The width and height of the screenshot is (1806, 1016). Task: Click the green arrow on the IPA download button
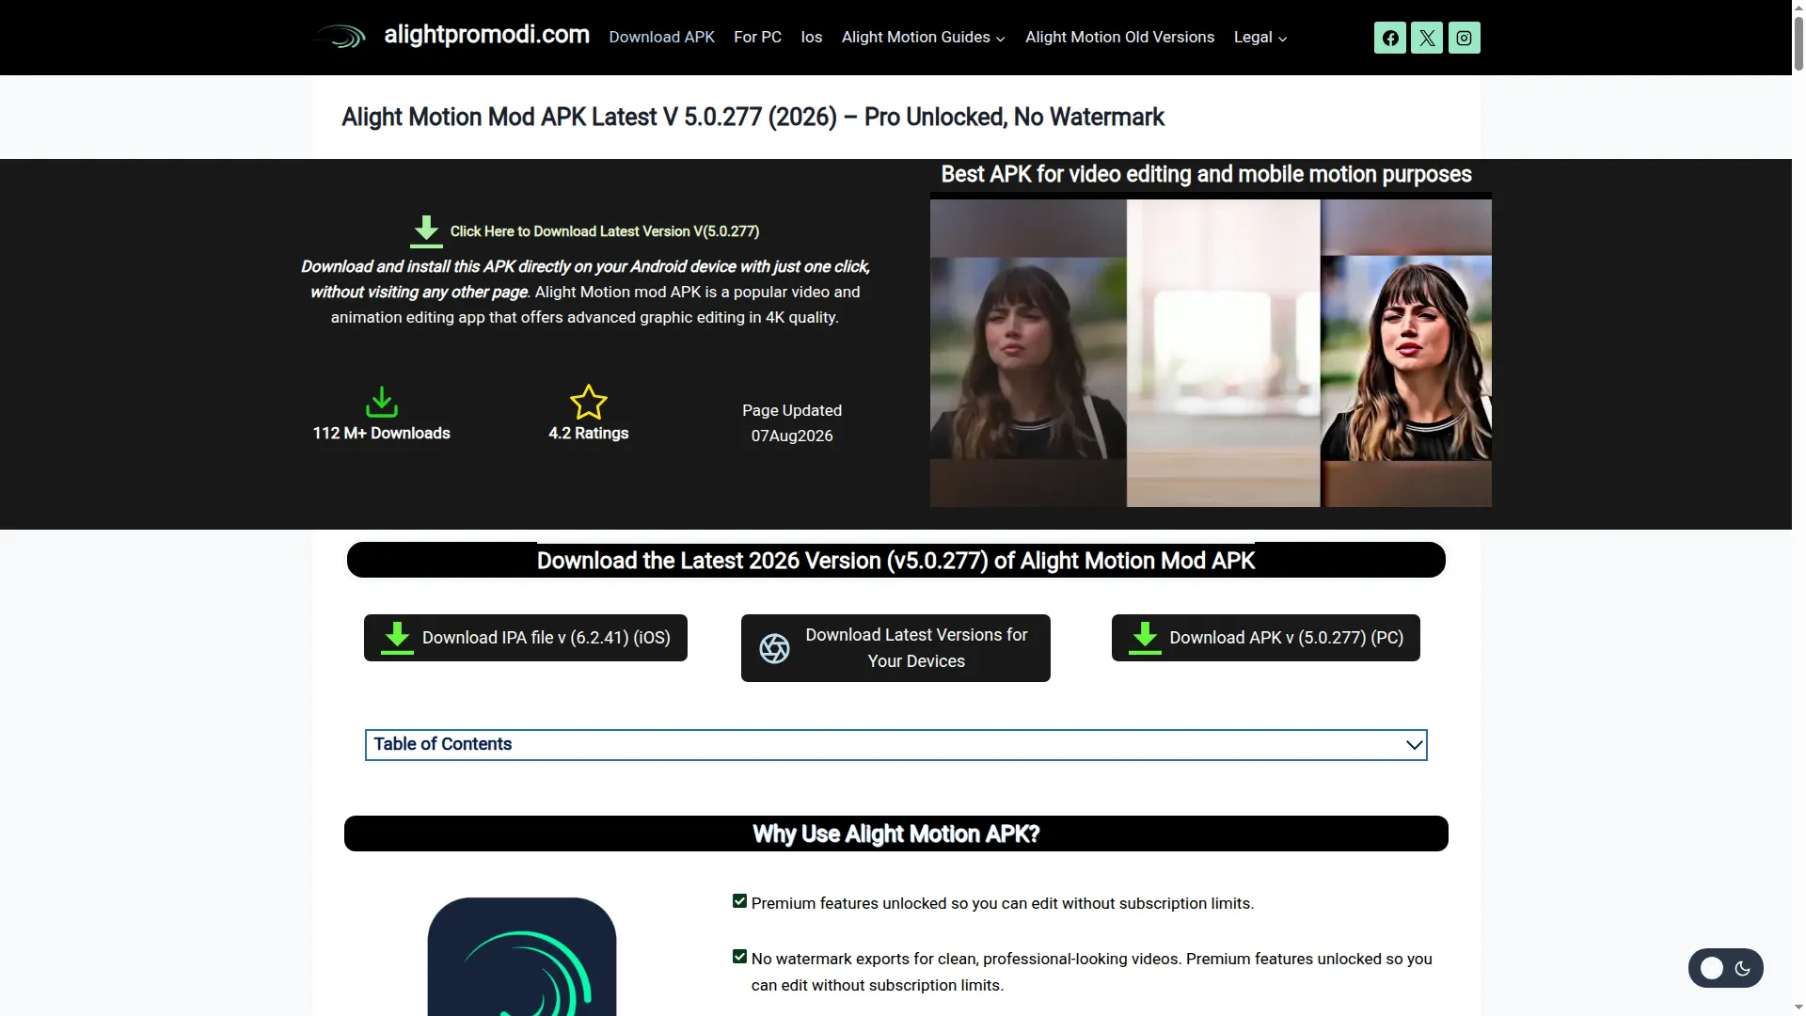[x=397, y=638]
